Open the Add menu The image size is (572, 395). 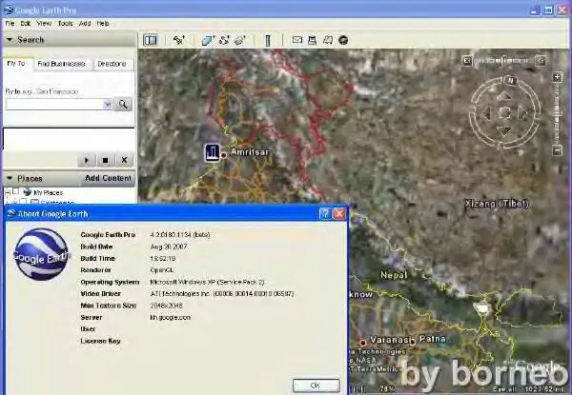(x=85, y=23)
